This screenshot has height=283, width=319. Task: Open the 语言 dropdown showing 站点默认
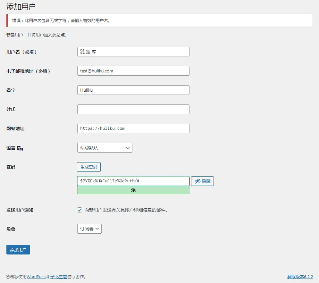click(x=104, y=148)
